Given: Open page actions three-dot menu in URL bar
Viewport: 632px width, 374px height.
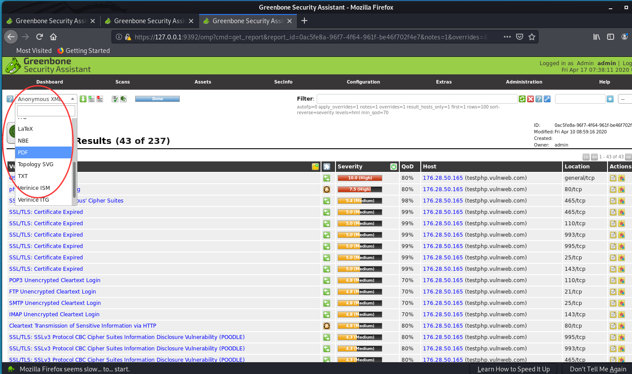Looking at the screenshot, I should point(507,37).
